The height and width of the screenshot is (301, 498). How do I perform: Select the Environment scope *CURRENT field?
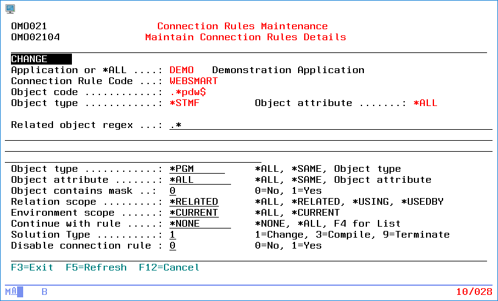point(194,213)
